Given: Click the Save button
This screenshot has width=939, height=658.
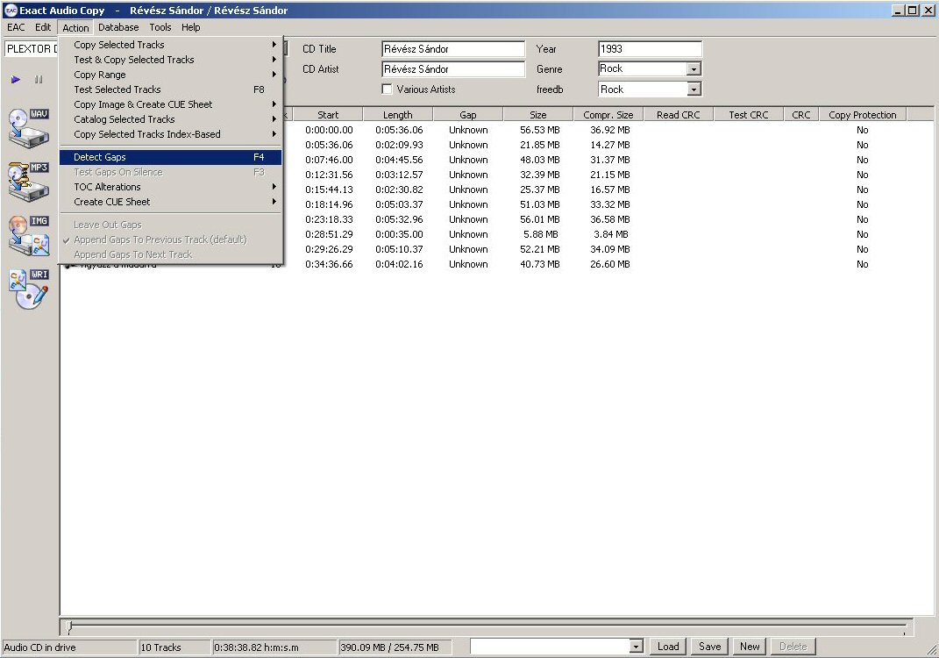Looking at the screenshot, I should (x=709, y=647).
